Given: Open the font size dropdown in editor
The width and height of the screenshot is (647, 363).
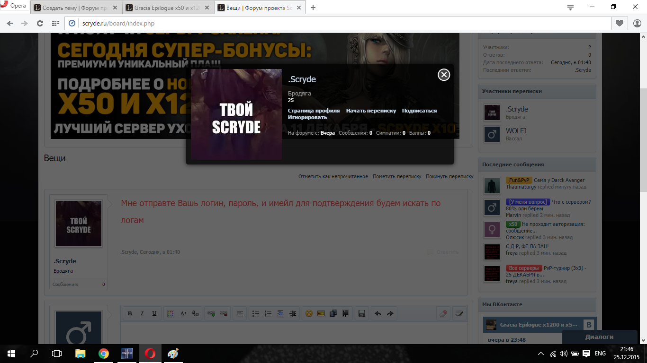Looking at the screenshot, I should [183, 313].
